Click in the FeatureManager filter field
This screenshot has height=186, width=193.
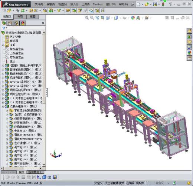[x=26, y=28]
